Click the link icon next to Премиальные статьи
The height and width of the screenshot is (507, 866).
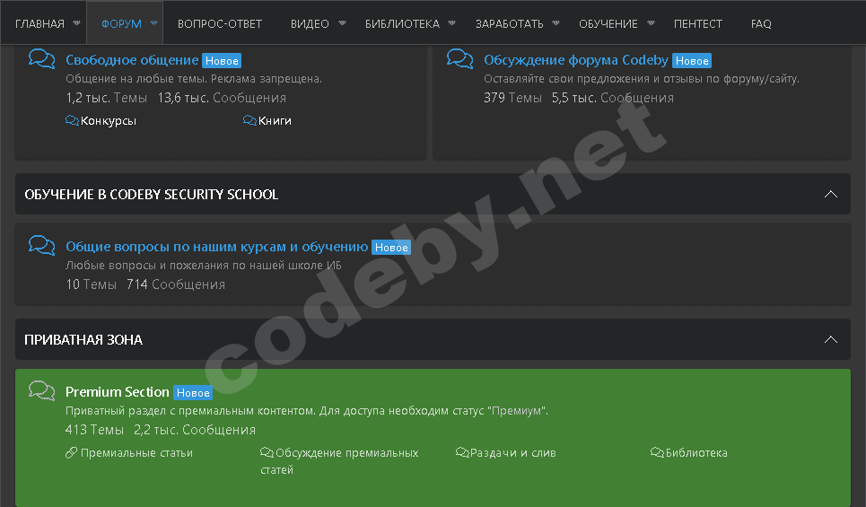71,452
